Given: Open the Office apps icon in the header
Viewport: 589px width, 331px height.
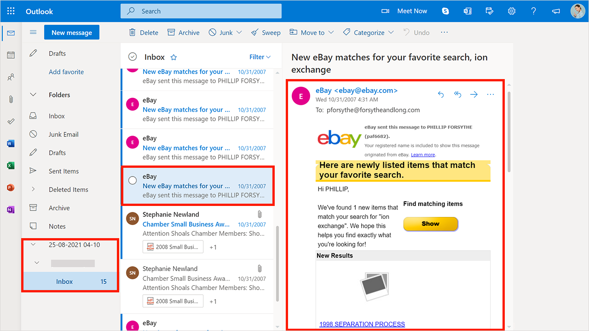Looking at the screenshot, I should [x=468, y=11].
